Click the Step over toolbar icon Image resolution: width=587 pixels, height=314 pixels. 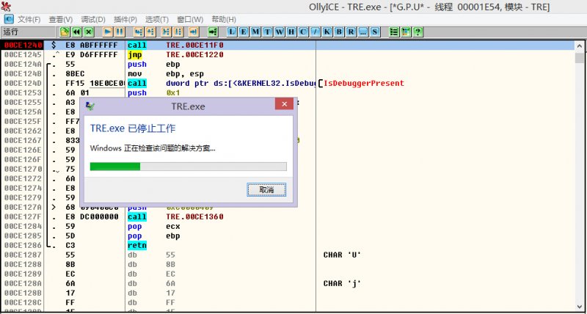(x=151, y=32)
